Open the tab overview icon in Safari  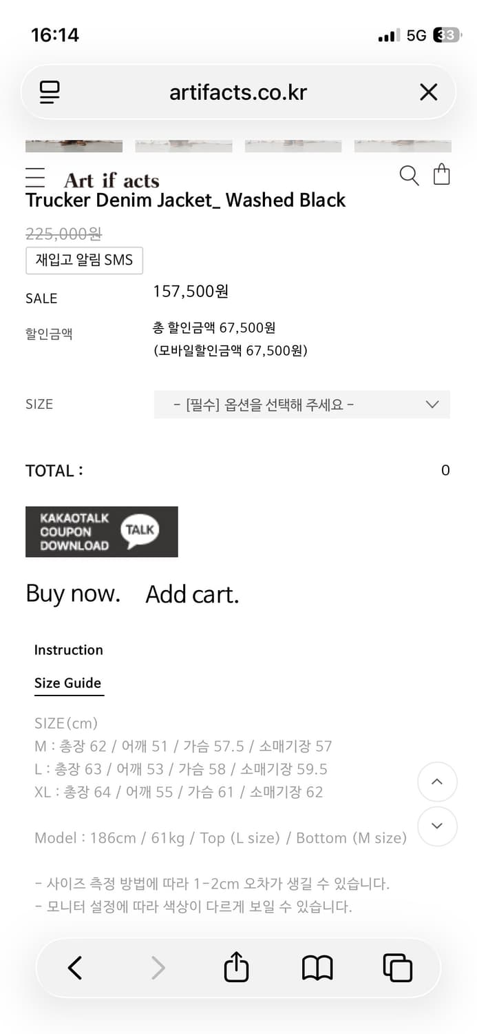click(x=398, y=967)
